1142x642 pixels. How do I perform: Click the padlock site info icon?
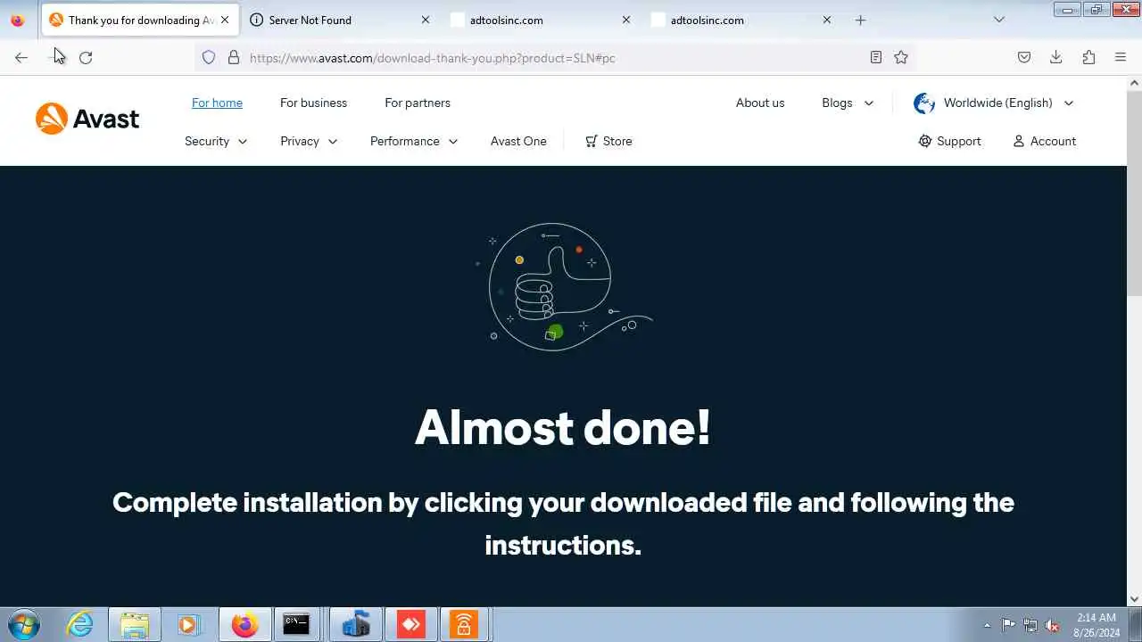234,57
